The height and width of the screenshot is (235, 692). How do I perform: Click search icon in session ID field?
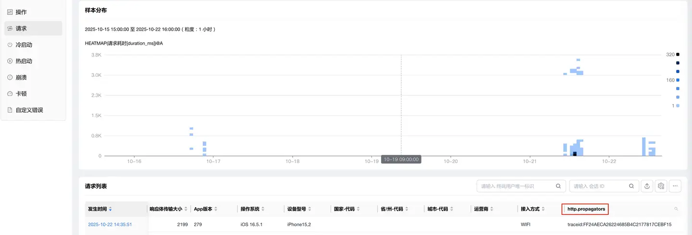(632, 186)
